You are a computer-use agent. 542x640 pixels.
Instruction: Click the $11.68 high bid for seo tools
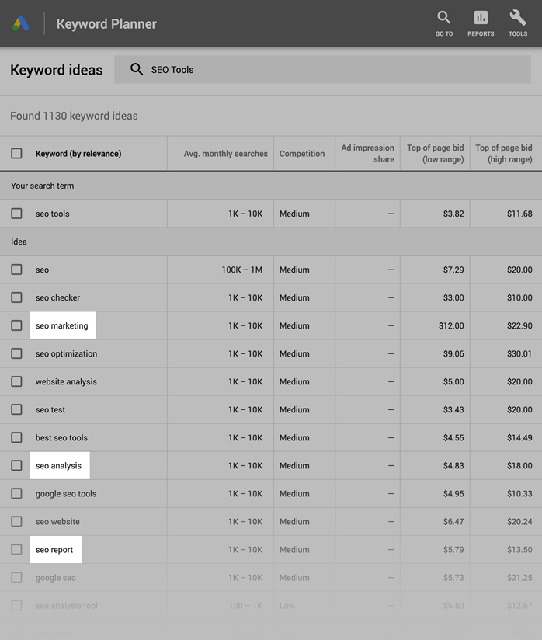[x=519, y=214]
